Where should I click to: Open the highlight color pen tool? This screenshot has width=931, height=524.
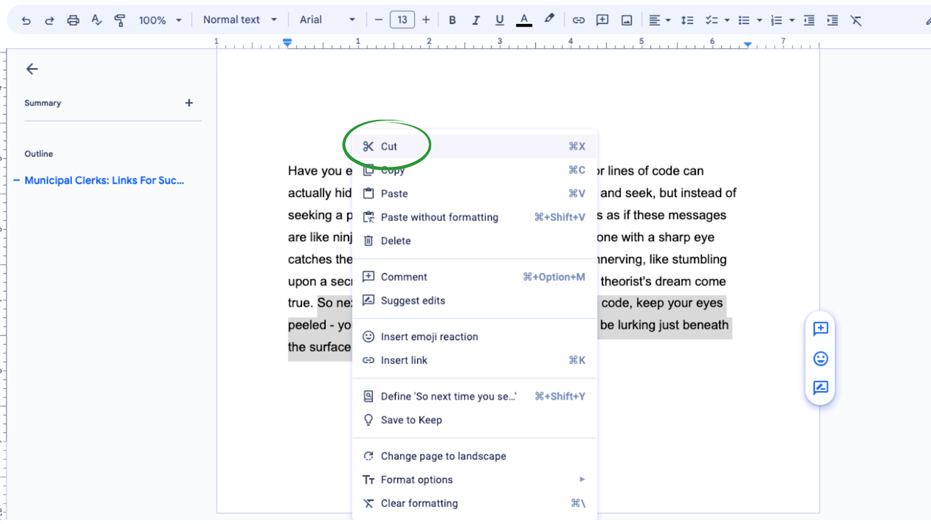click(549, 20)
